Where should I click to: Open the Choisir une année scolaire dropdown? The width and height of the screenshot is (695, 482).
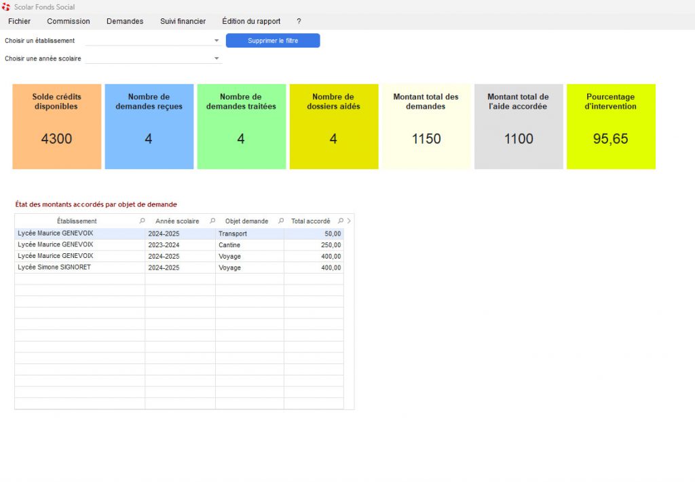click(x=217, y=59)
